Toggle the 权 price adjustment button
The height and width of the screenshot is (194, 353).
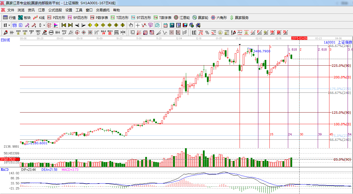pos(49,25)
